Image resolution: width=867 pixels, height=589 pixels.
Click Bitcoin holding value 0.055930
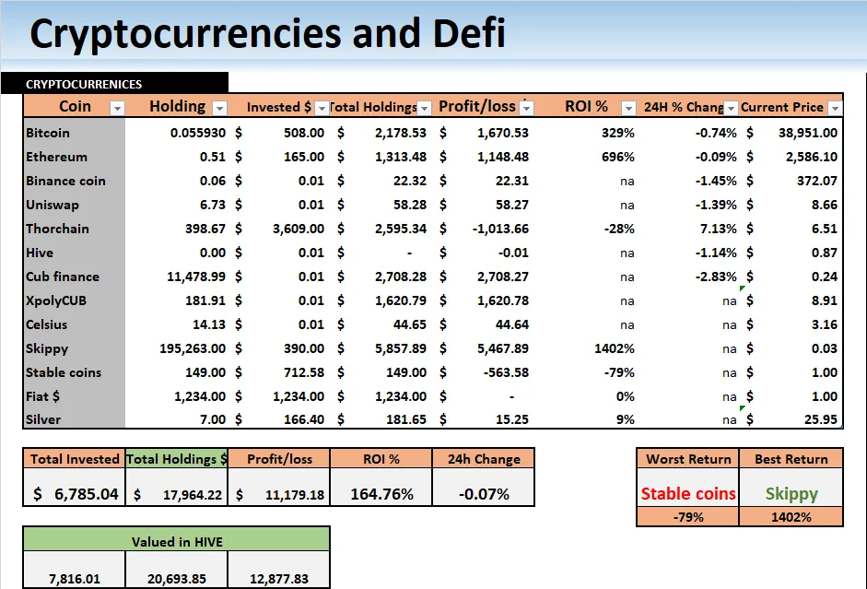(198, 133)
